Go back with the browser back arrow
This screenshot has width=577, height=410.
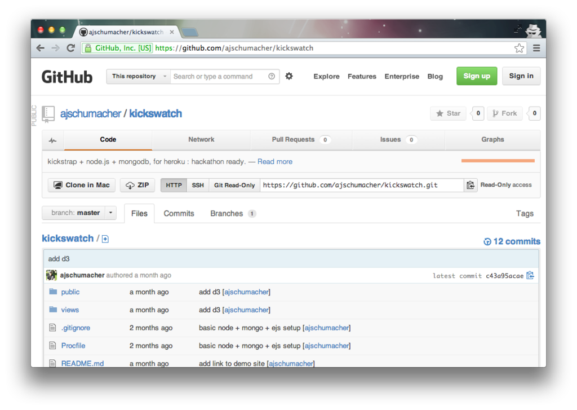(41, 49)
